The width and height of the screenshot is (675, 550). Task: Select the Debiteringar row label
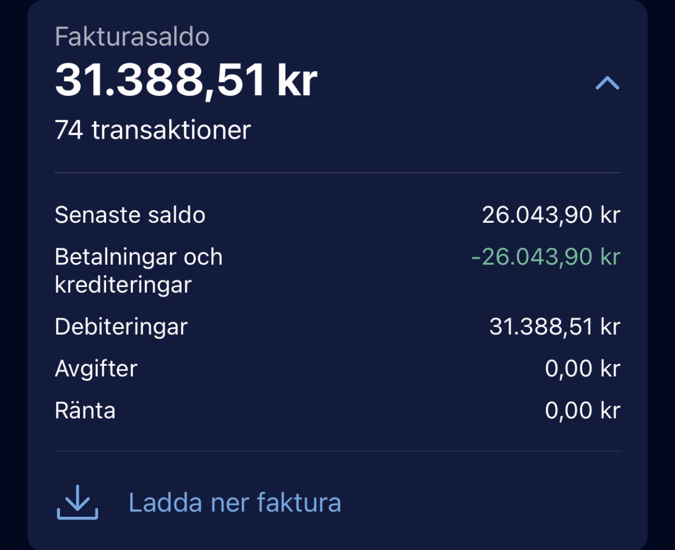pyautogui.click(x=121, y=327)
